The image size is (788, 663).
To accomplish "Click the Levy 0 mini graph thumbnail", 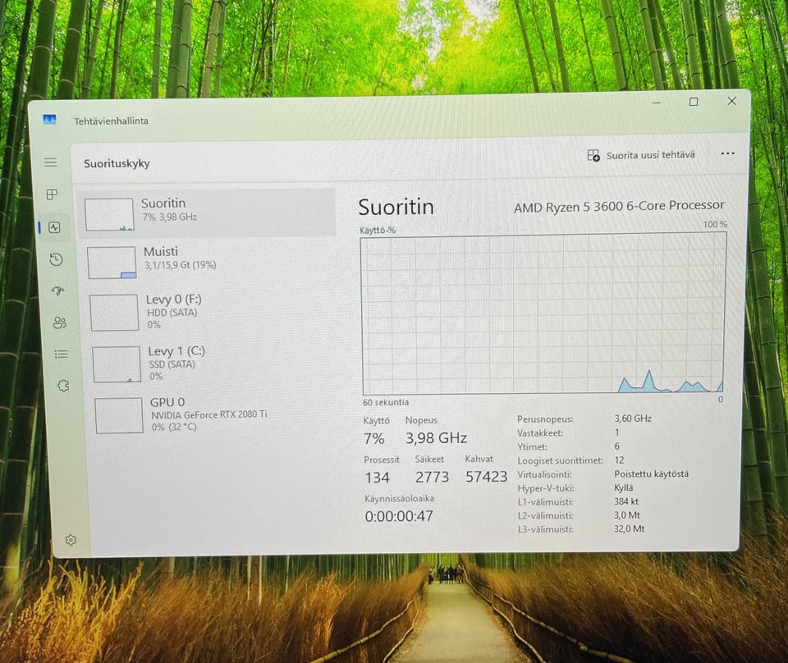I will [x=114, y=313].
